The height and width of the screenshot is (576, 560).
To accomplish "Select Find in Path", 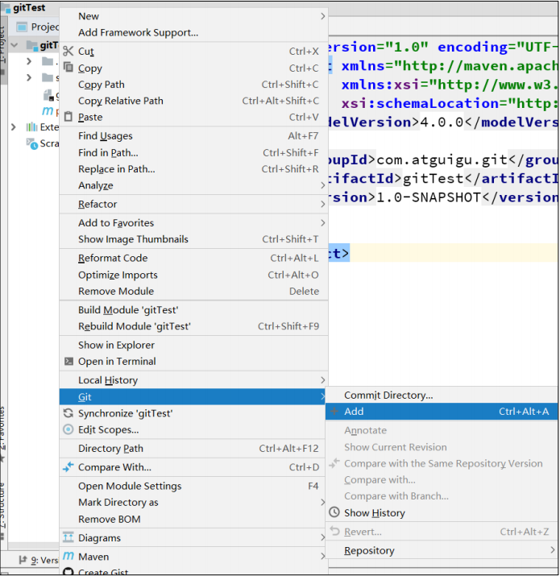I will (193, 152).
